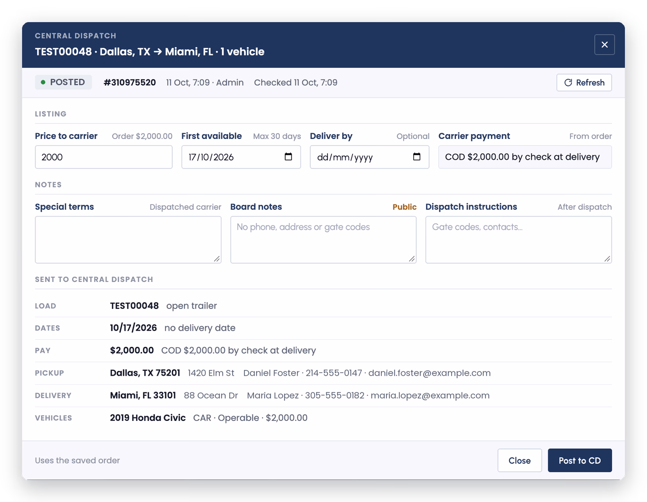Click 'Uses the saved order' footer text
Screen dimensions: 647x502
tap(78, 461)
